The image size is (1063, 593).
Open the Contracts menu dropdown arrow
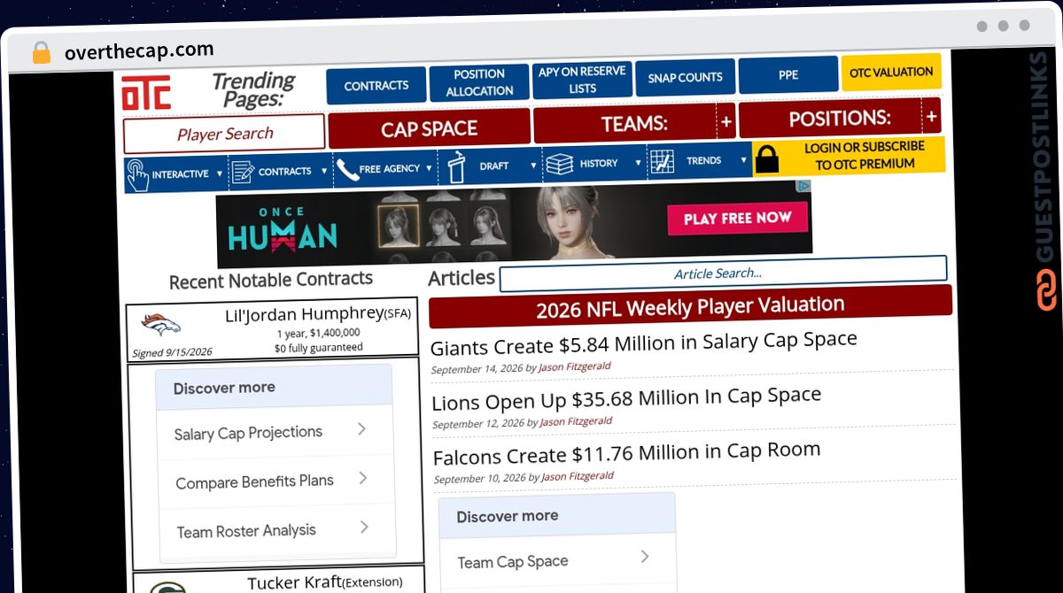[x=324, y=171]
